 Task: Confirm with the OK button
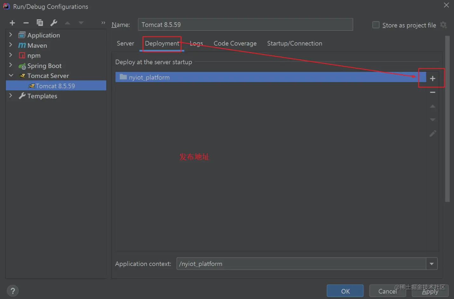pyautogui.click(x=345, y=291)
